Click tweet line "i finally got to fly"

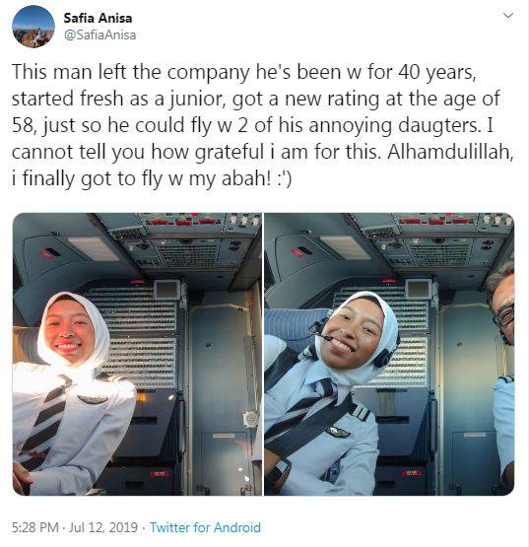click(152, 178)
